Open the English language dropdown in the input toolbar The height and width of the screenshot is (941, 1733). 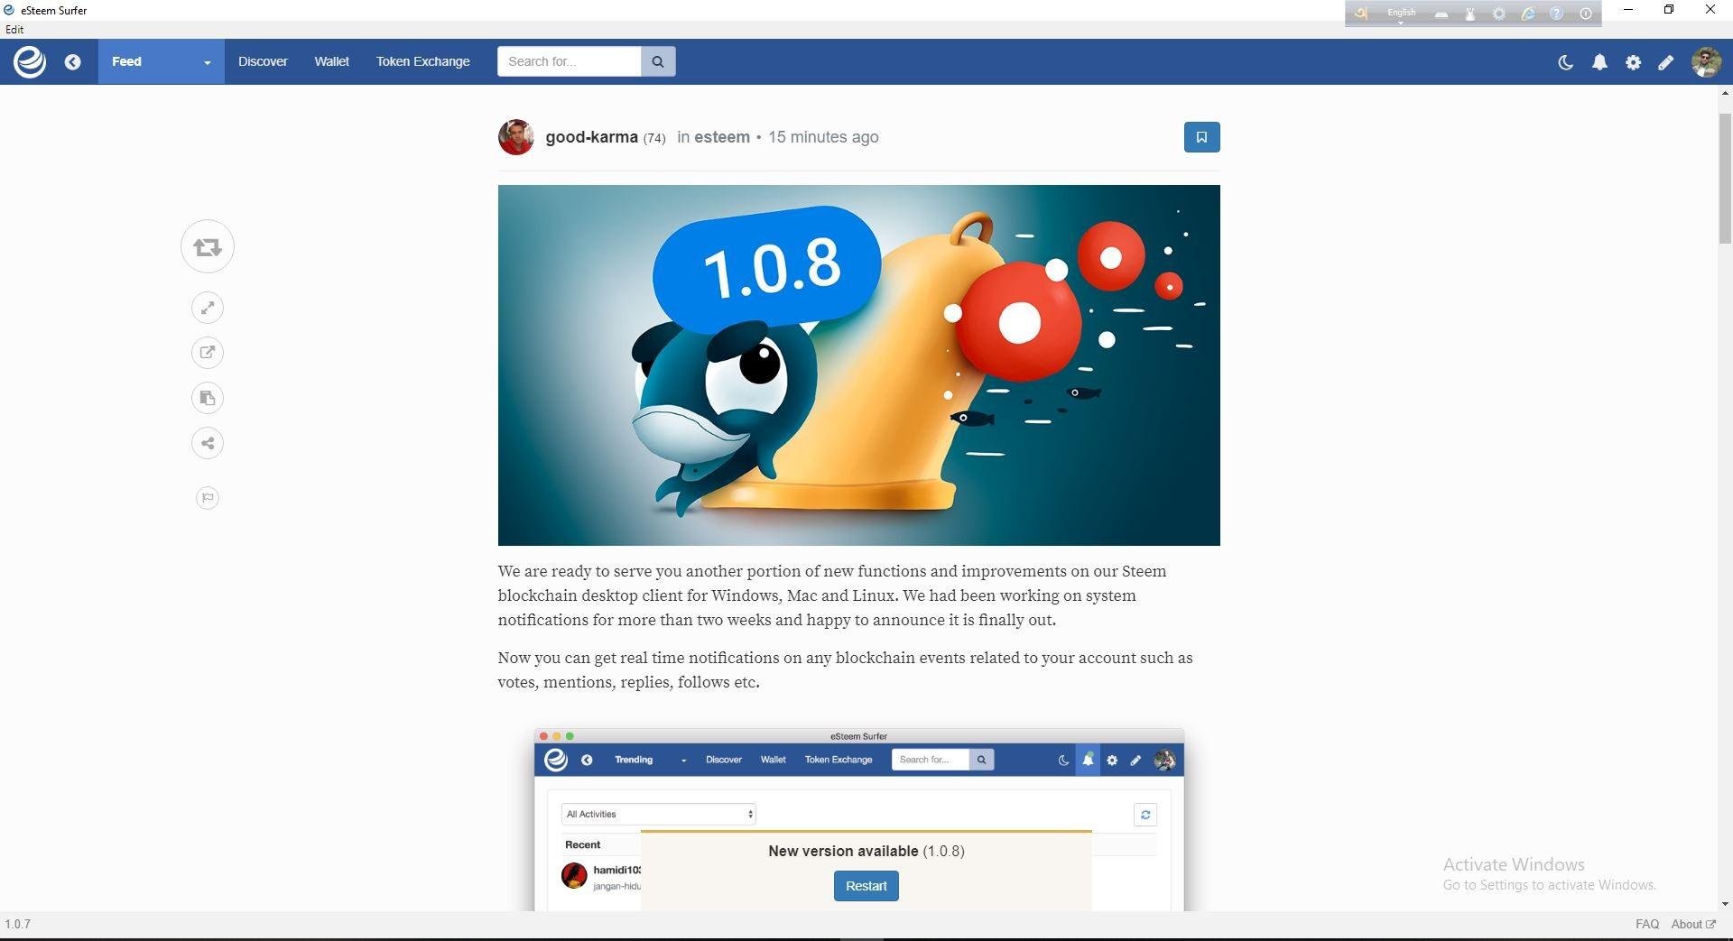click(1401, 14)
